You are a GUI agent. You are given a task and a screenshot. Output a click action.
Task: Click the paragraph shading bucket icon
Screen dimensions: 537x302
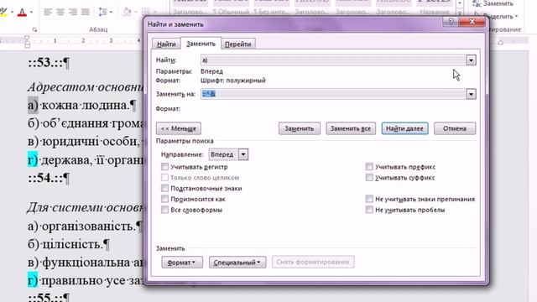tap(127, 12)
